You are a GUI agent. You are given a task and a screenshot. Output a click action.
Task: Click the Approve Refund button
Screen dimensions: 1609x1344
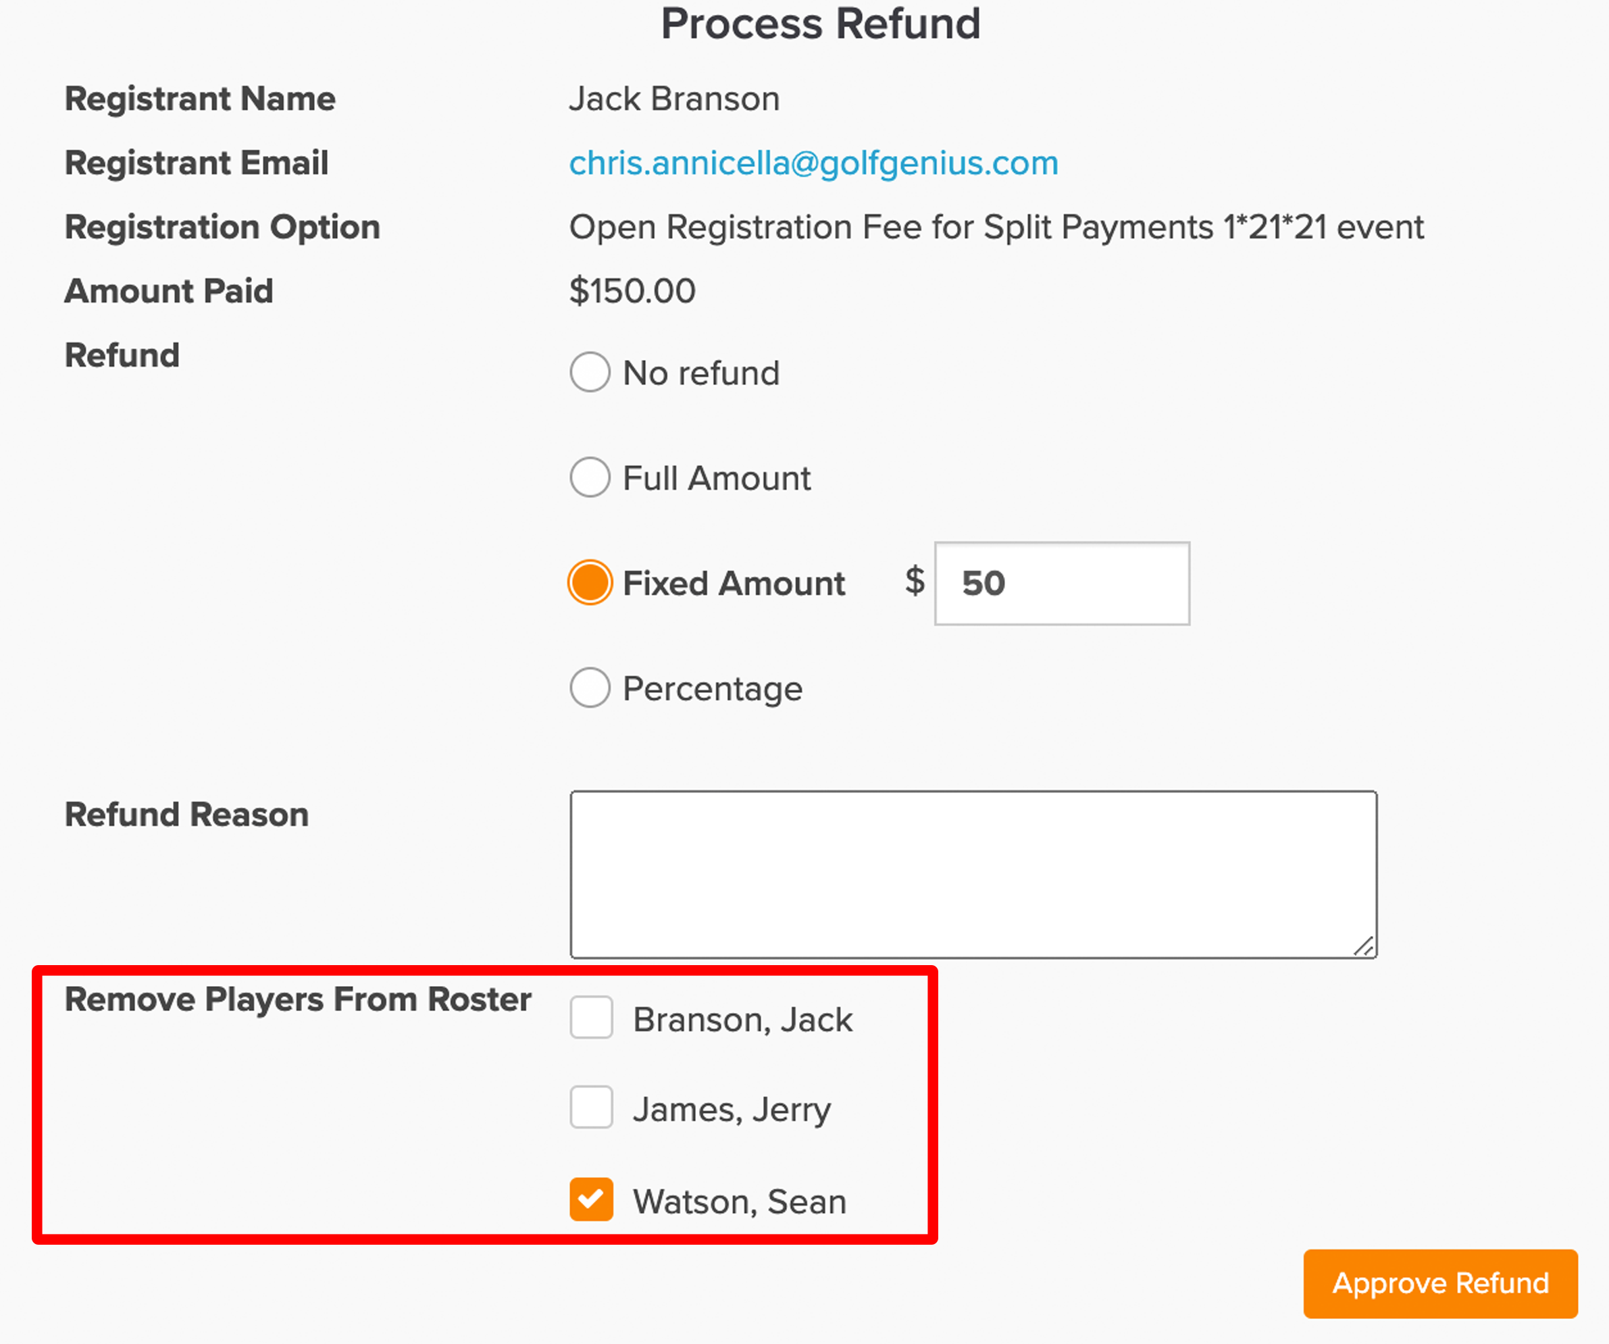[1440, 1283]
